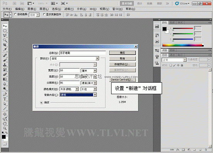Screen dimensions: 213x153
Task: Open layer blend mode dropdown
Action: [x=174, y=60]
